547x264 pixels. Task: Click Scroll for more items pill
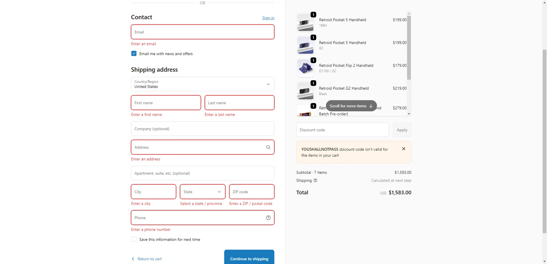point(351,106)
